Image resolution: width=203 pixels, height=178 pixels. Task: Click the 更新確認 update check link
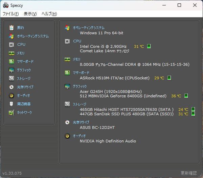[189, 173]
